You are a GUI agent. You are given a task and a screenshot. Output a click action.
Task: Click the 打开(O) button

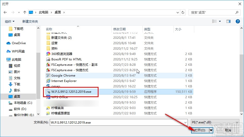tap(200, 130)
